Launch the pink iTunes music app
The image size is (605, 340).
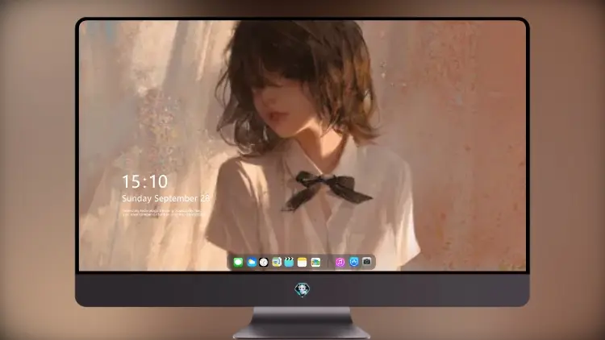tap(340, 262)
